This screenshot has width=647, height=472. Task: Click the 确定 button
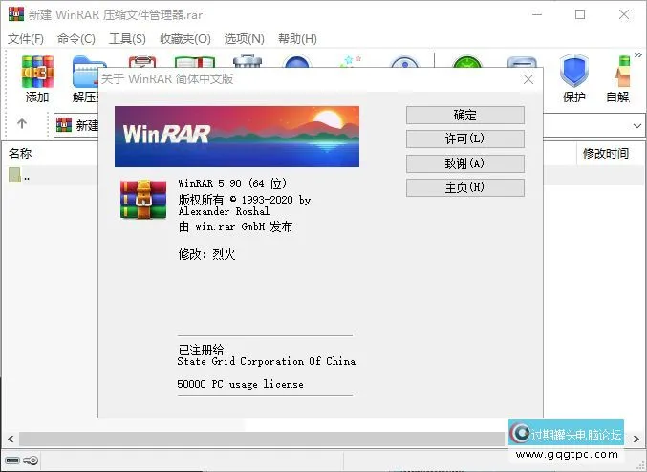(465, 115)
